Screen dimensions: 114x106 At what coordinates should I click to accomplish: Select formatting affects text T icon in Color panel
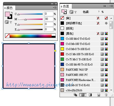[x=11, y=22]
